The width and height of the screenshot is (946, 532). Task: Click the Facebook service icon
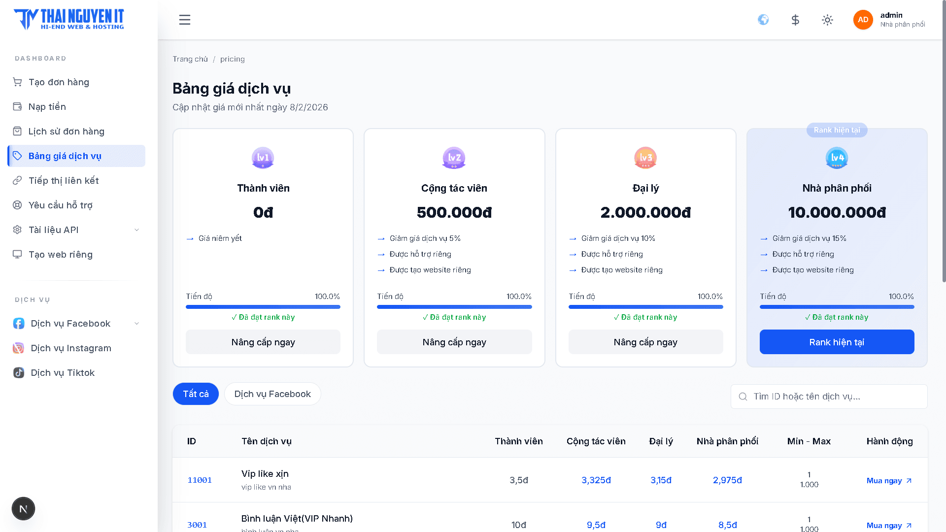coord(19,323)
